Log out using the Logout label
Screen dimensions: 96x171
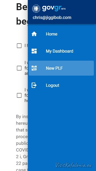(x=53, y=85)
